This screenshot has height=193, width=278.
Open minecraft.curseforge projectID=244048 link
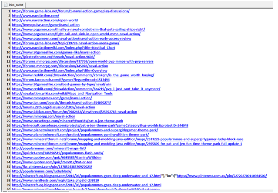(x=100, y=125)
